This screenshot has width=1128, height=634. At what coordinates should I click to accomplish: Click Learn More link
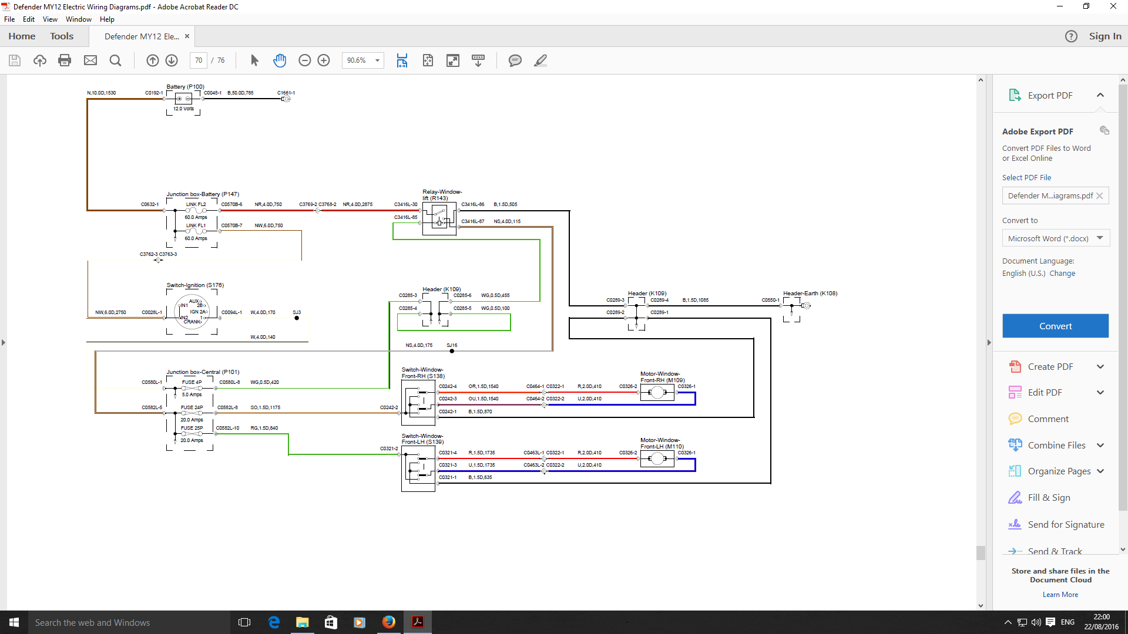click(x=1060, y=595)
